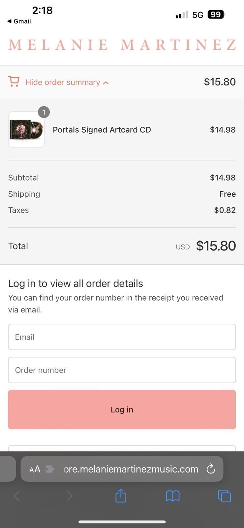
Task: Return to Gmail via back link
Action: coord(19,21)
